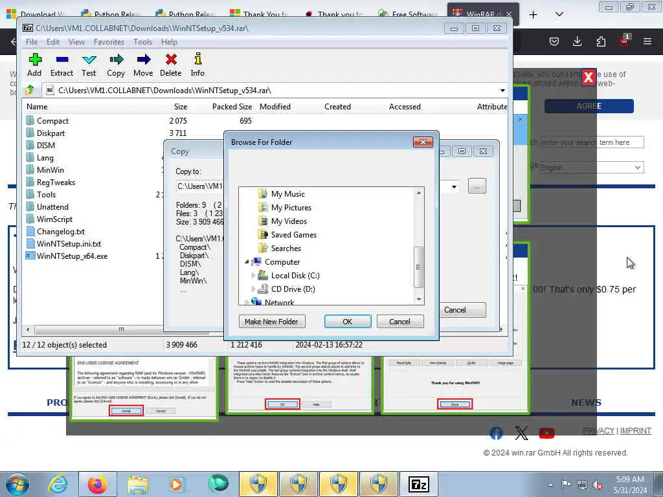Expand CD Drive (D:) node

[253, 289]
